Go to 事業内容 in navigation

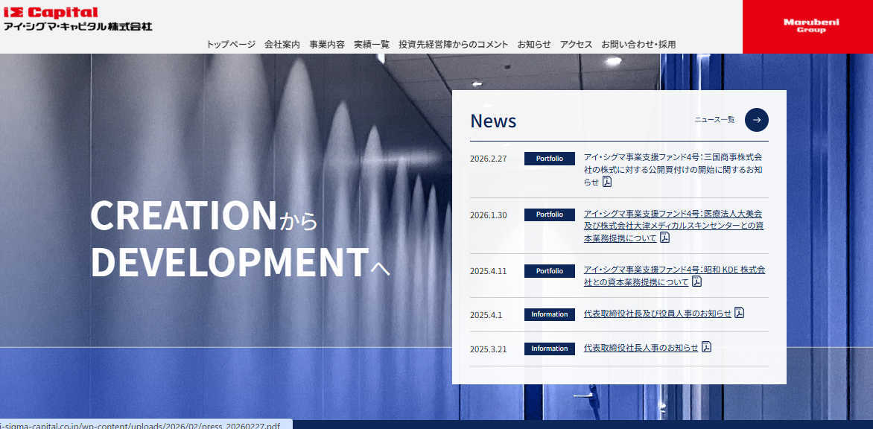[327, 45]
